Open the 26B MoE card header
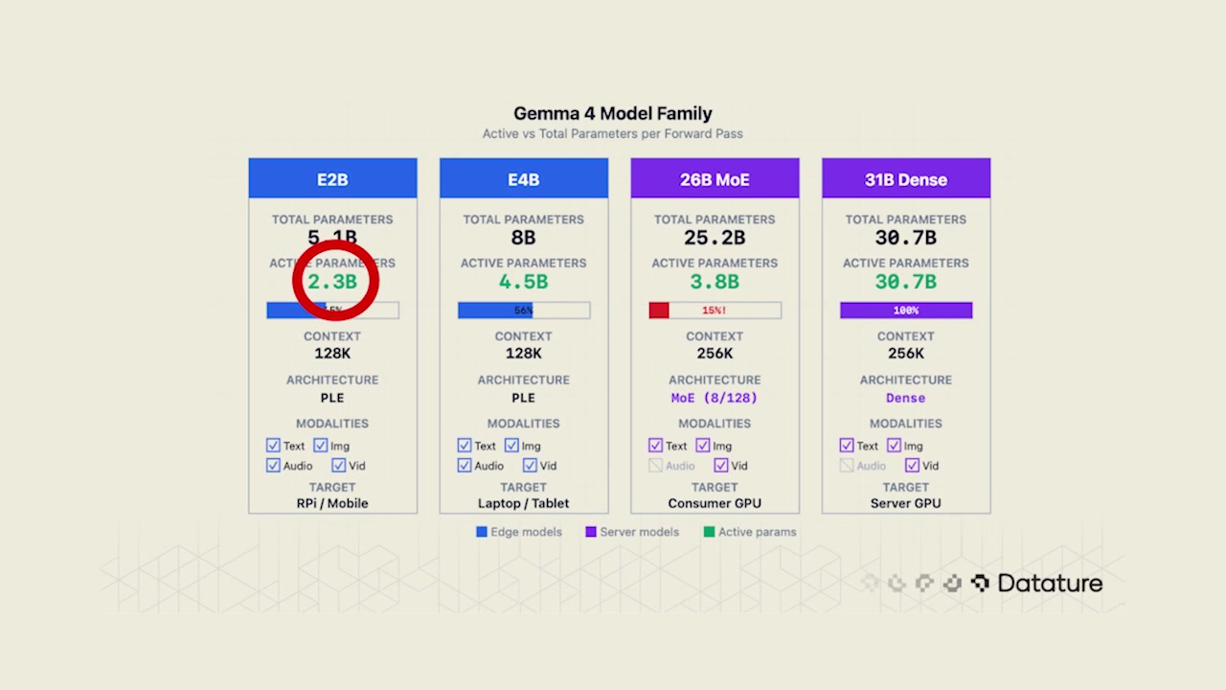The height and width of the screenshot is (690, 1226). (x=715, y=179)
